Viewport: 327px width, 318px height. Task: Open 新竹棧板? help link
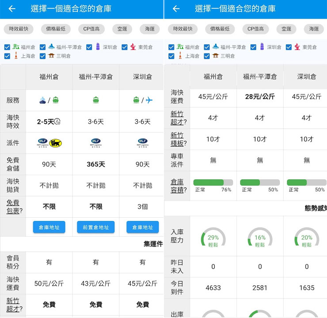click(179, 139)
